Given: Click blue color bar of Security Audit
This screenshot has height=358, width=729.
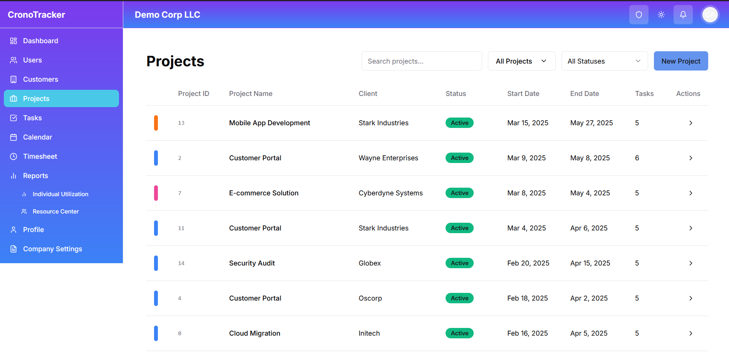Looking at the screenshot, I should tap(156, 263).
